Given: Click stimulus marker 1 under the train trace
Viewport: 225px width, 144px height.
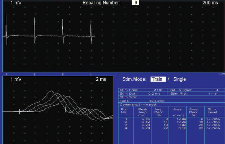Looking at the screenshot, I should pyautogui.click(x=6, y=74).
